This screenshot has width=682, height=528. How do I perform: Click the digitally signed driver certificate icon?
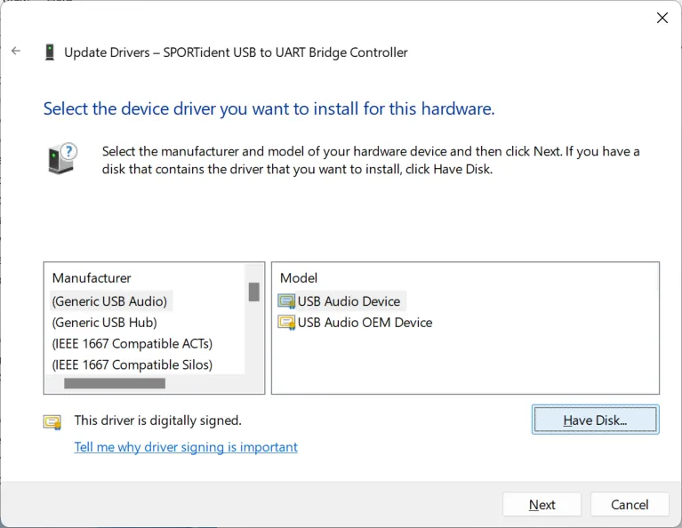click(52, 421)
